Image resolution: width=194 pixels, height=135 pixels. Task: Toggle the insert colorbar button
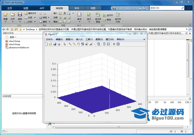coord(104,44)
